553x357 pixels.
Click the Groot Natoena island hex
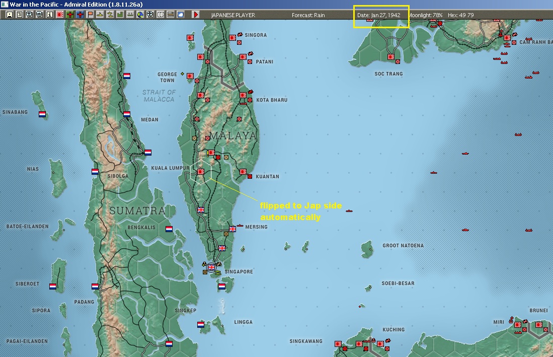pyautogui.click(x=367, y=249)
